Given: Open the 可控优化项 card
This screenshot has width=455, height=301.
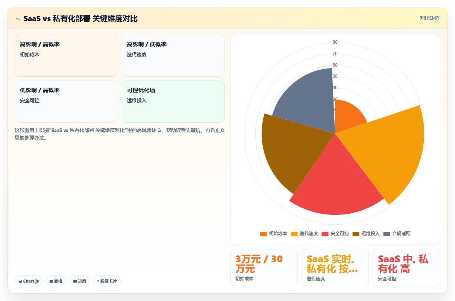Looking at the screenshot, I should click(173, 102).
